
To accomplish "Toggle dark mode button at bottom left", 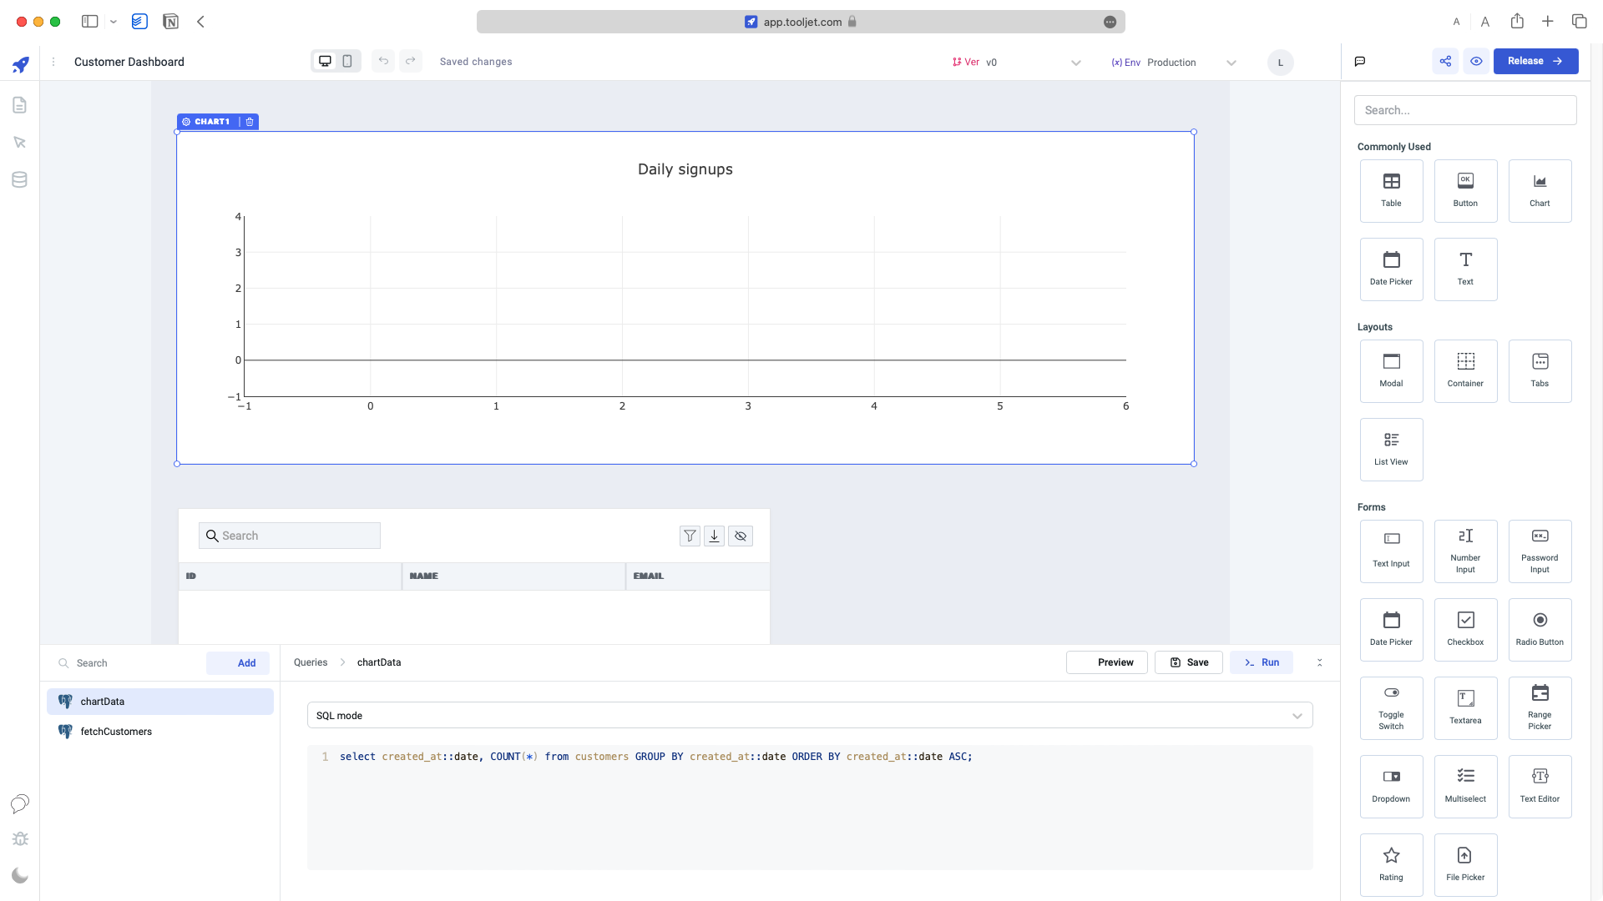I will tap(20, 876).
